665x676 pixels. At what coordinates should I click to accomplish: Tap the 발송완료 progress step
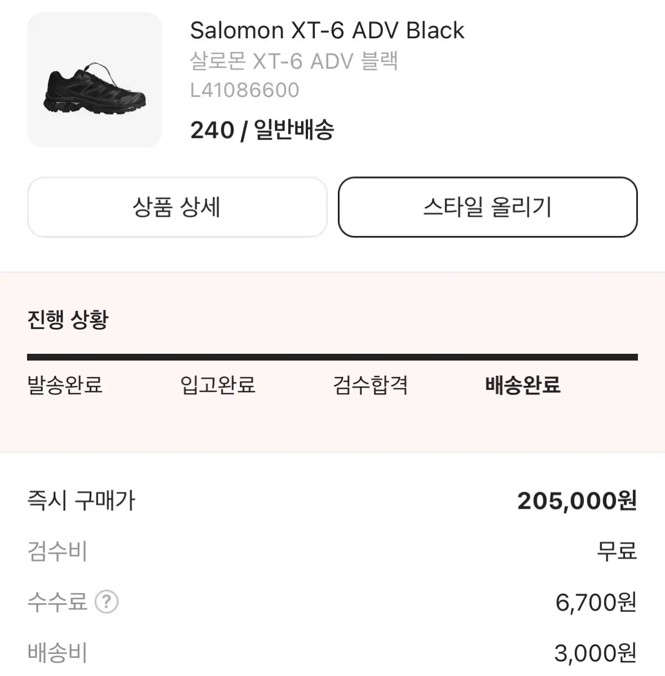coord(65,385)
